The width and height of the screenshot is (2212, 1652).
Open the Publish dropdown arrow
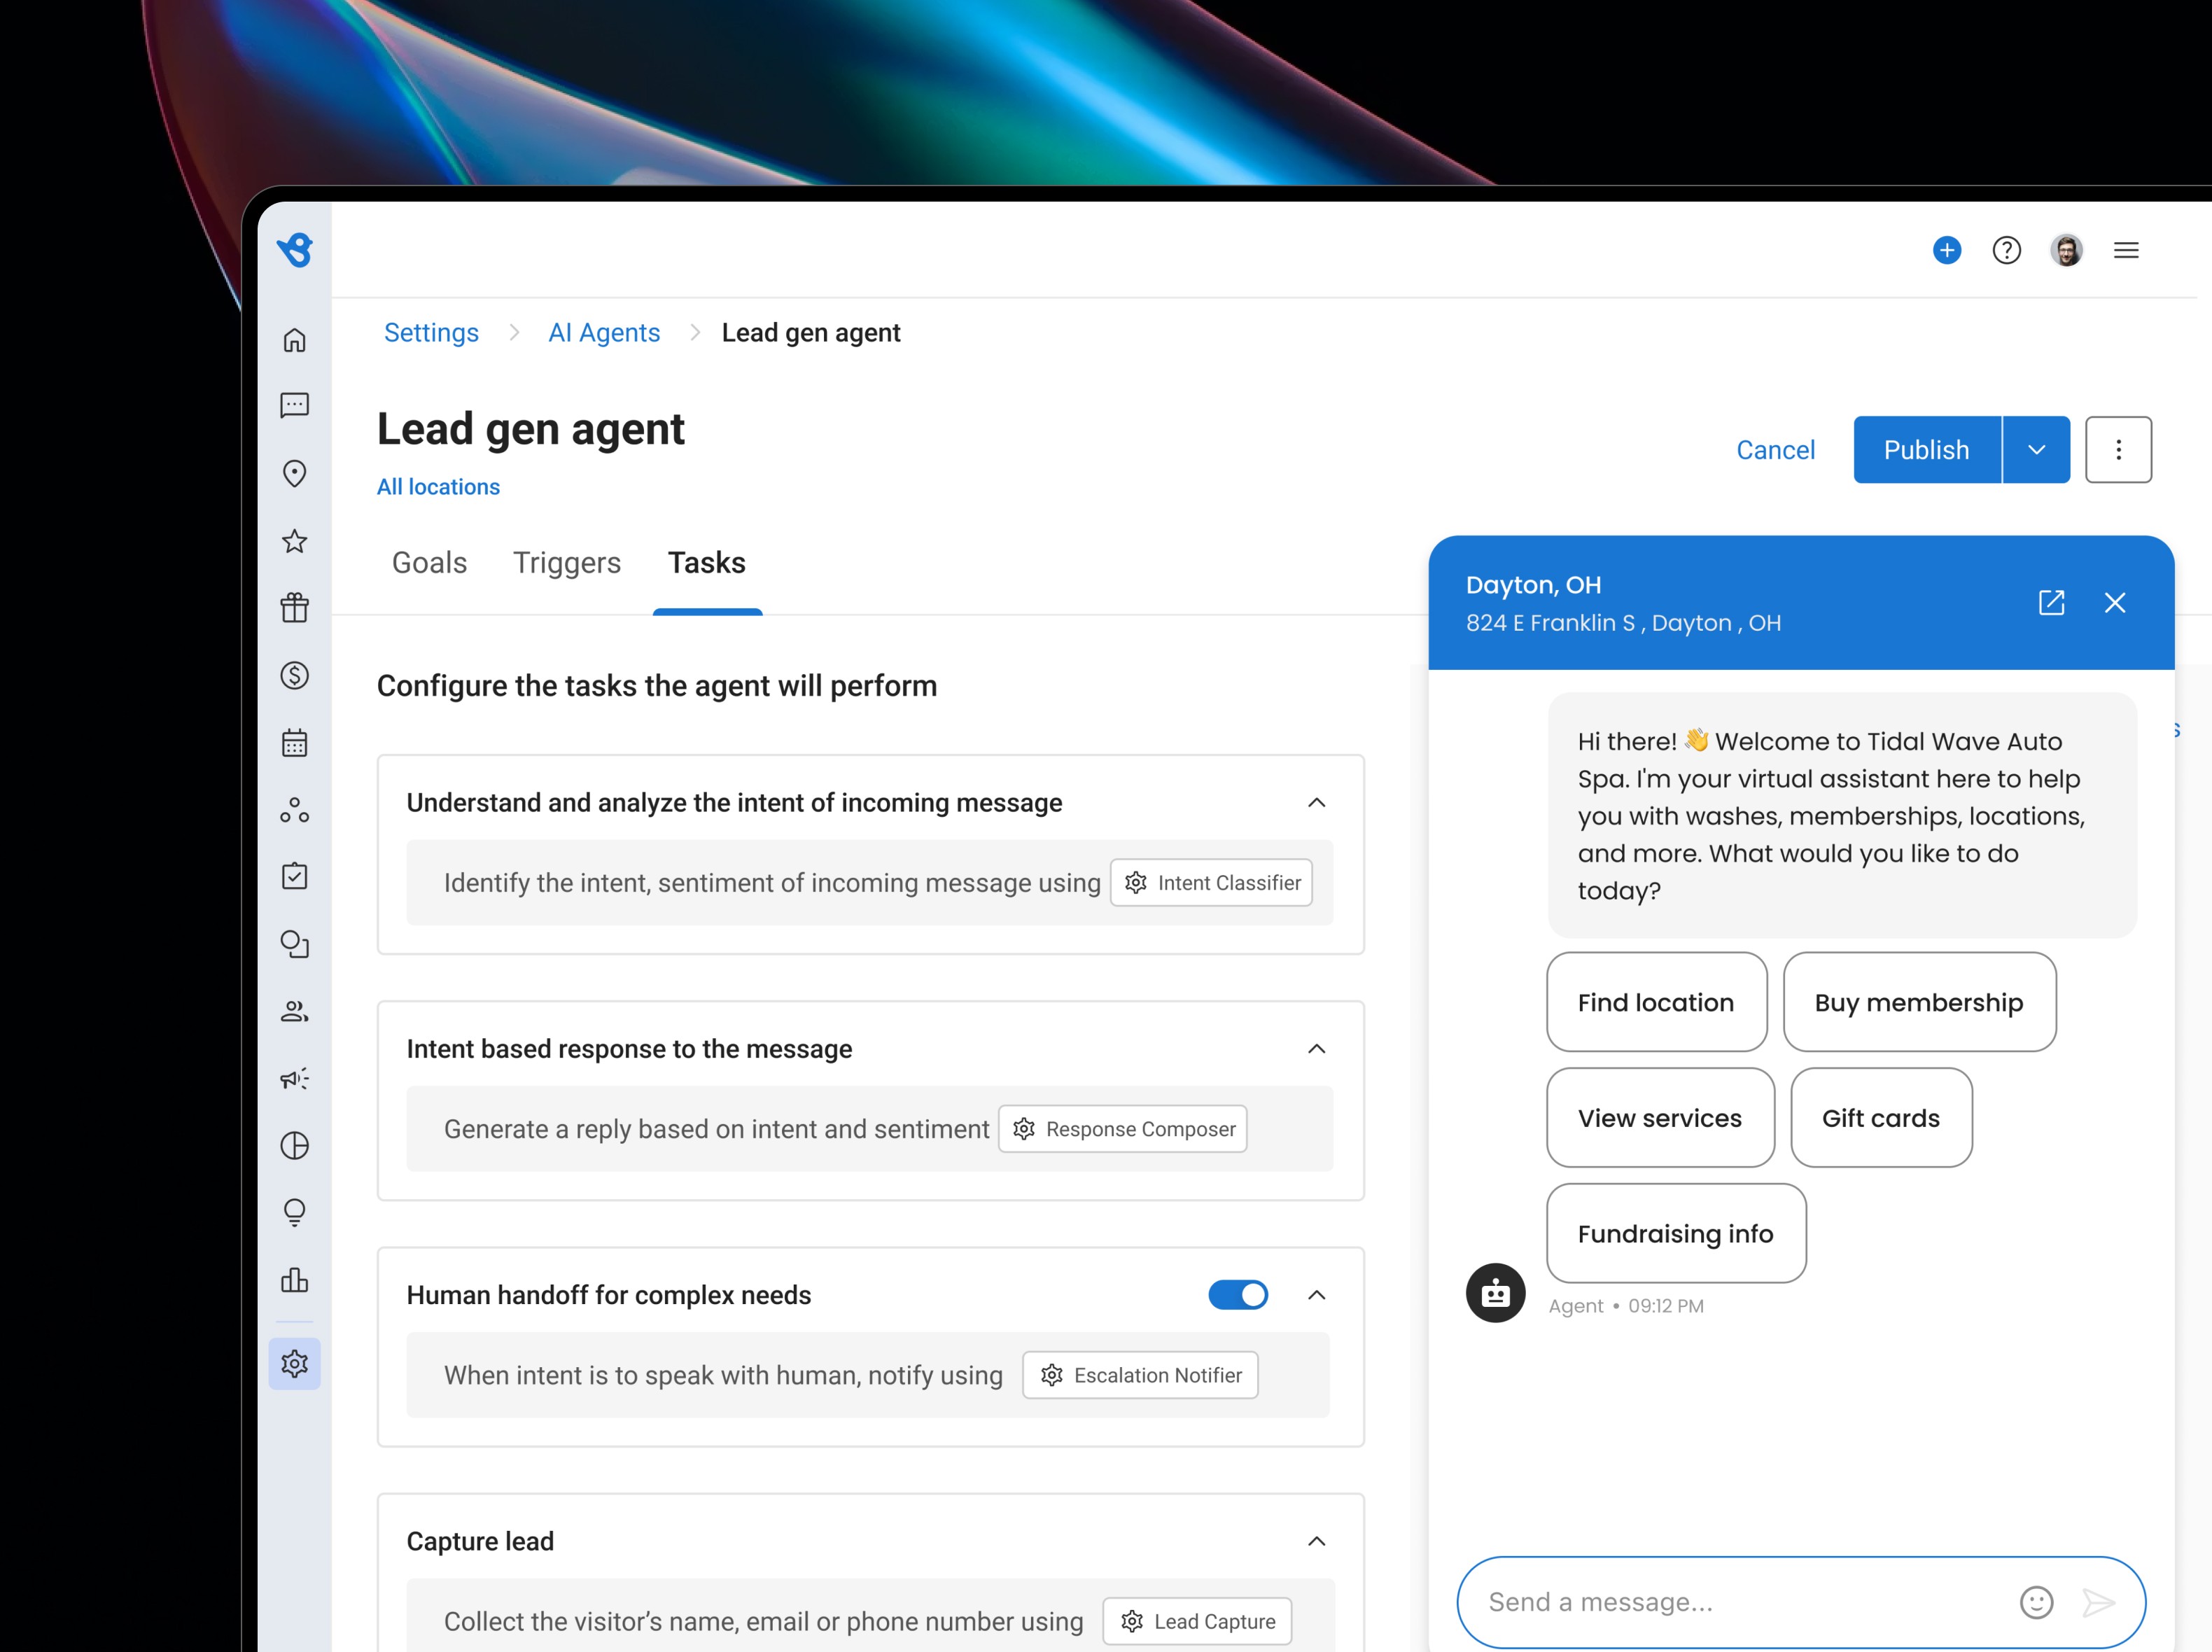pyautogui.click(x=2036, y=450)
